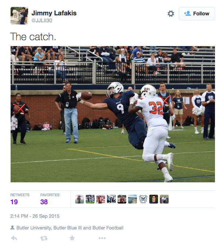This screenshot has width=223, height=247.
Task: Click the retweet icon
Action: point(44,238)
